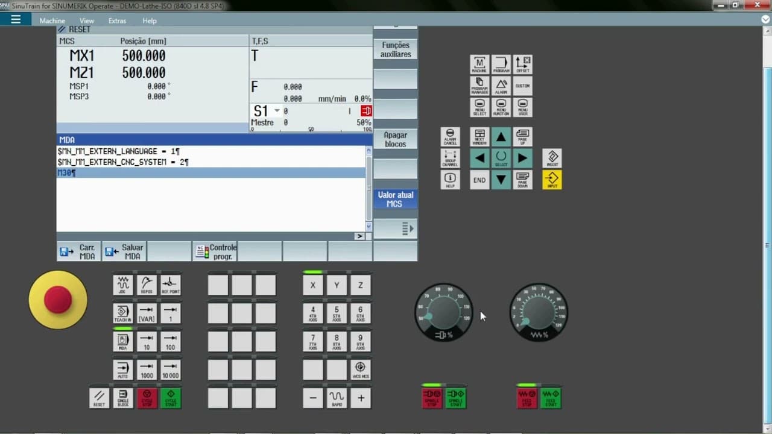Click the Apagar blocos softkey

tap(395, 139)
